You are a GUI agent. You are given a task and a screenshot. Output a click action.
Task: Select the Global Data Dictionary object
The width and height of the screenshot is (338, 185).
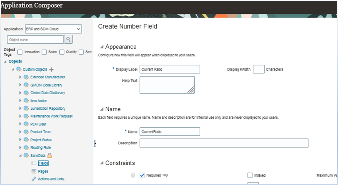[48, 93]
